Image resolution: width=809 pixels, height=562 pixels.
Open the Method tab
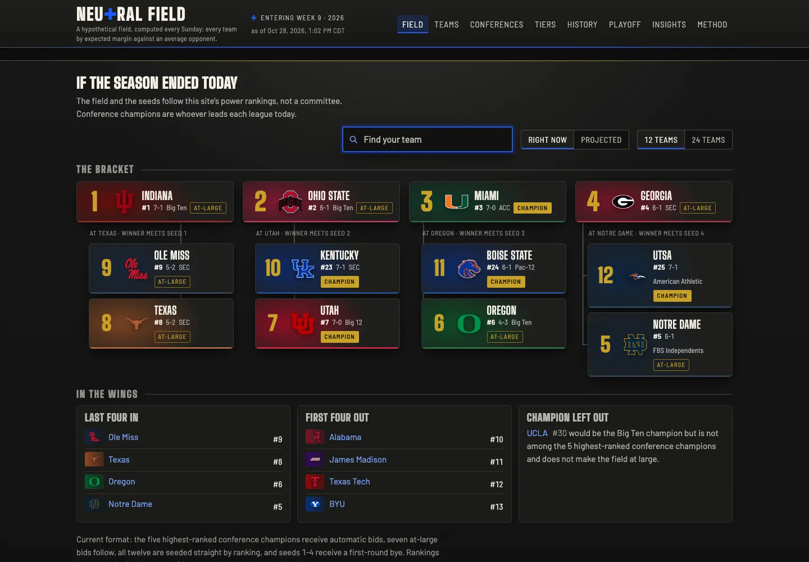(x=712, y=25)
